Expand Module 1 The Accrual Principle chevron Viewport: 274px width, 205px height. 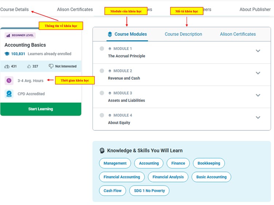coord(258,51)
